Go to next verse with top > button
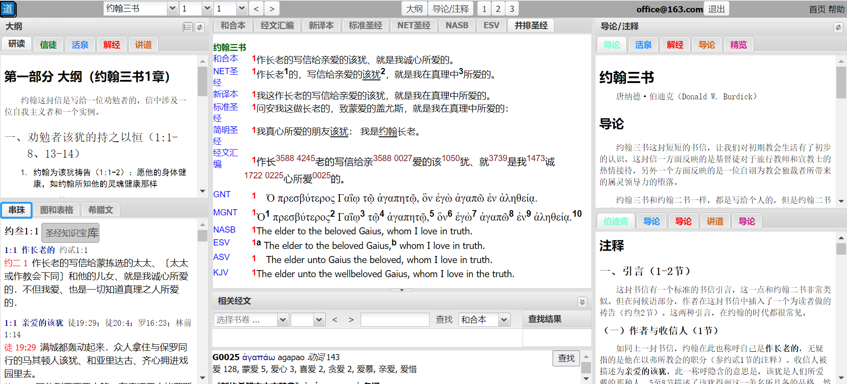This screenshot has height=384, width=847. (272, 9)
